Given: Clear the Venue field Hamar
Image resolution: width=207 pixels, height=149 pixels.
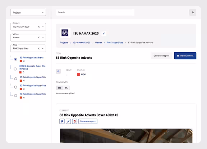Looking at the screenshot, I should 39,38.
